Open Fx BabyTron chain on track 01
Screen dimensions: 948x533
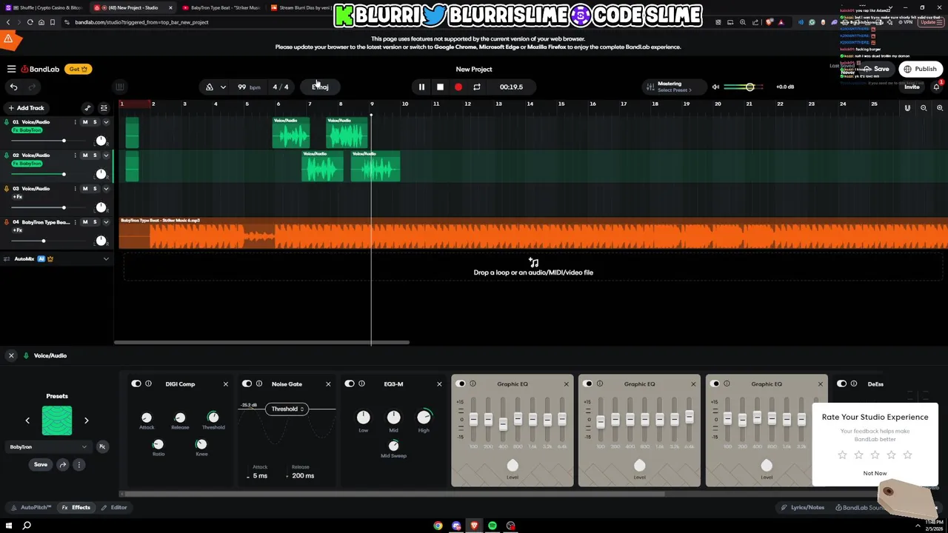pos(27,130)
